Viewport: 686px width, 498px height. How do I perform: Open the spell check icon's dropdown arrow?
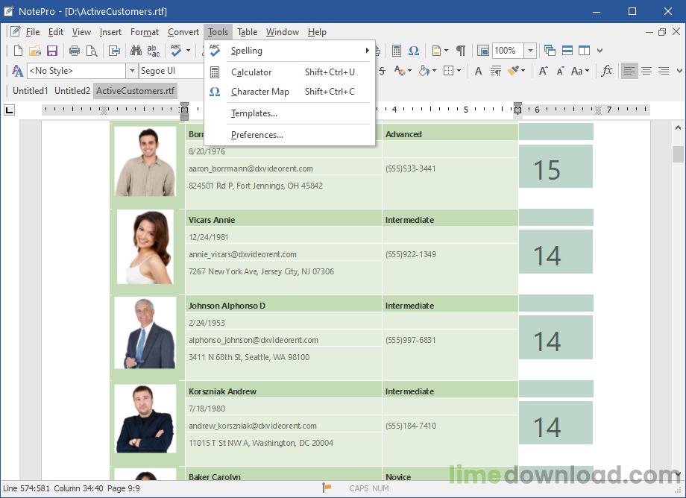point(188,51)
